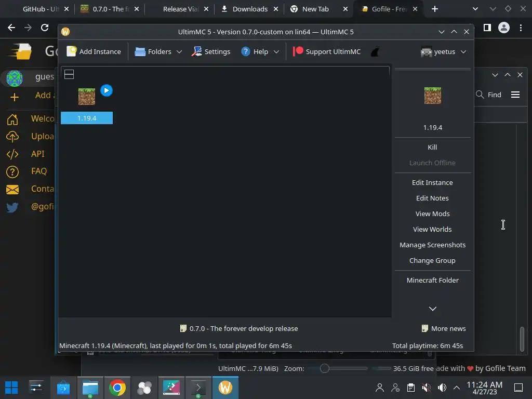
Task: Click the blue running play badge on instance
Action: (107, 90)
